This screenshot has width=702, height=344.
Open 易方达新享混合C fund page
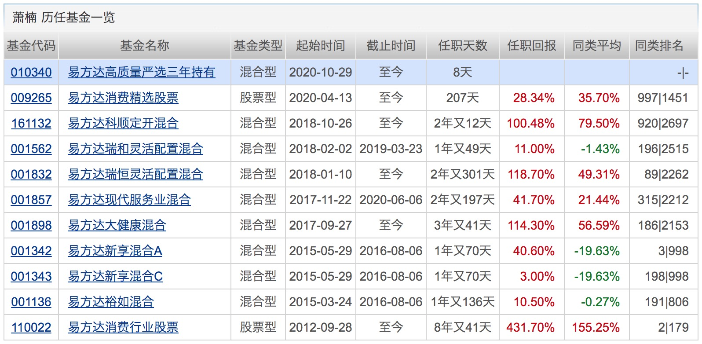[115, 276]
